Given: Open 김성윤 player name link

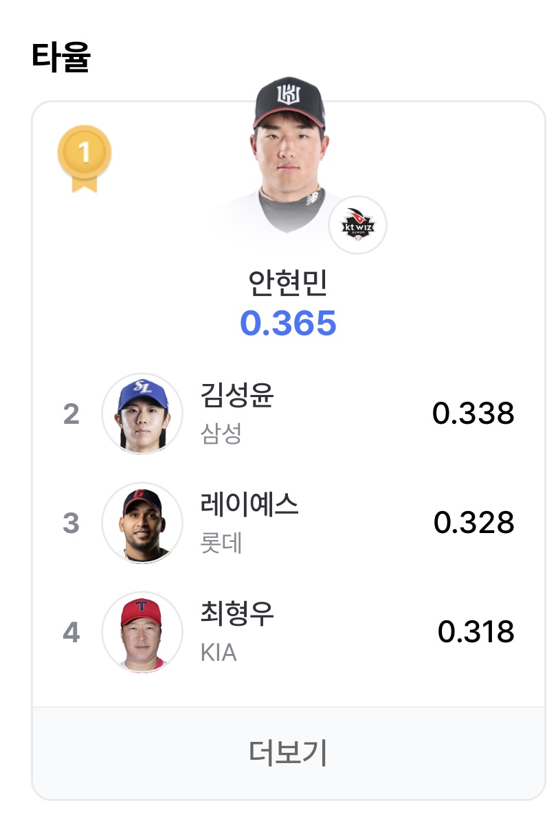Looking at the screenshot, I should tap(237, 395).
